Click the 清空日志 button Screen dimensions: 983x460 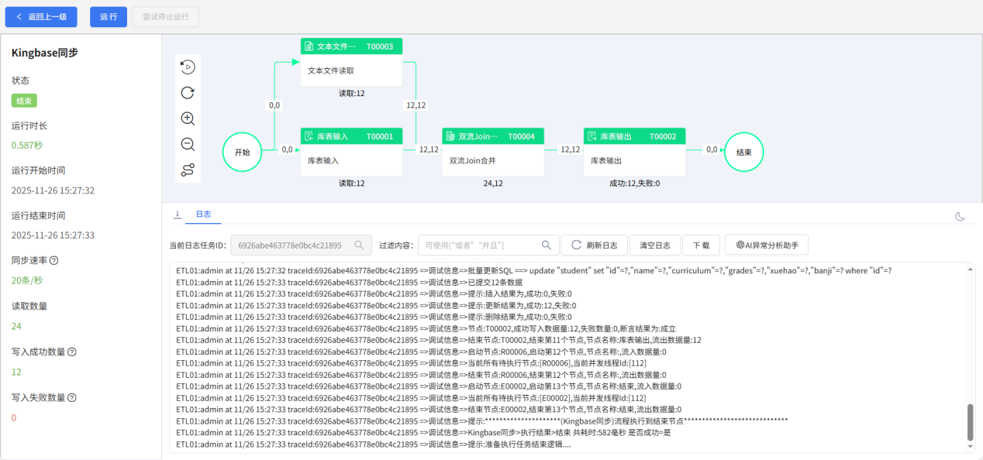tap(655, 245)
